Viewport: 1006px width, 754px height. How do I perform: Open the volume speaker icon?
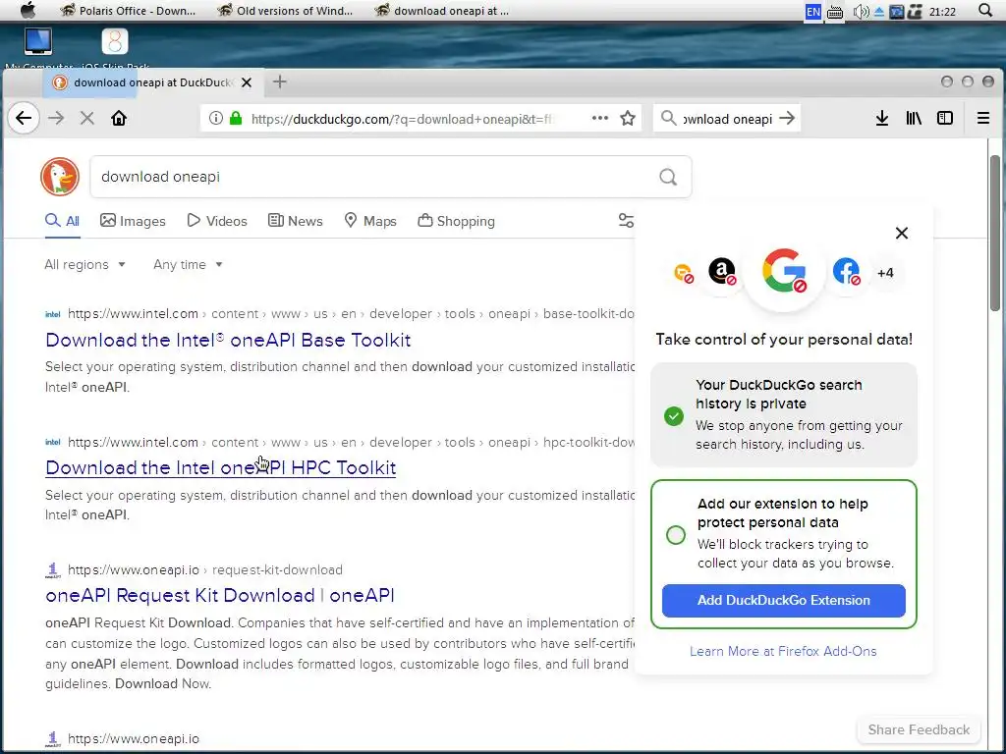point(861,11)
